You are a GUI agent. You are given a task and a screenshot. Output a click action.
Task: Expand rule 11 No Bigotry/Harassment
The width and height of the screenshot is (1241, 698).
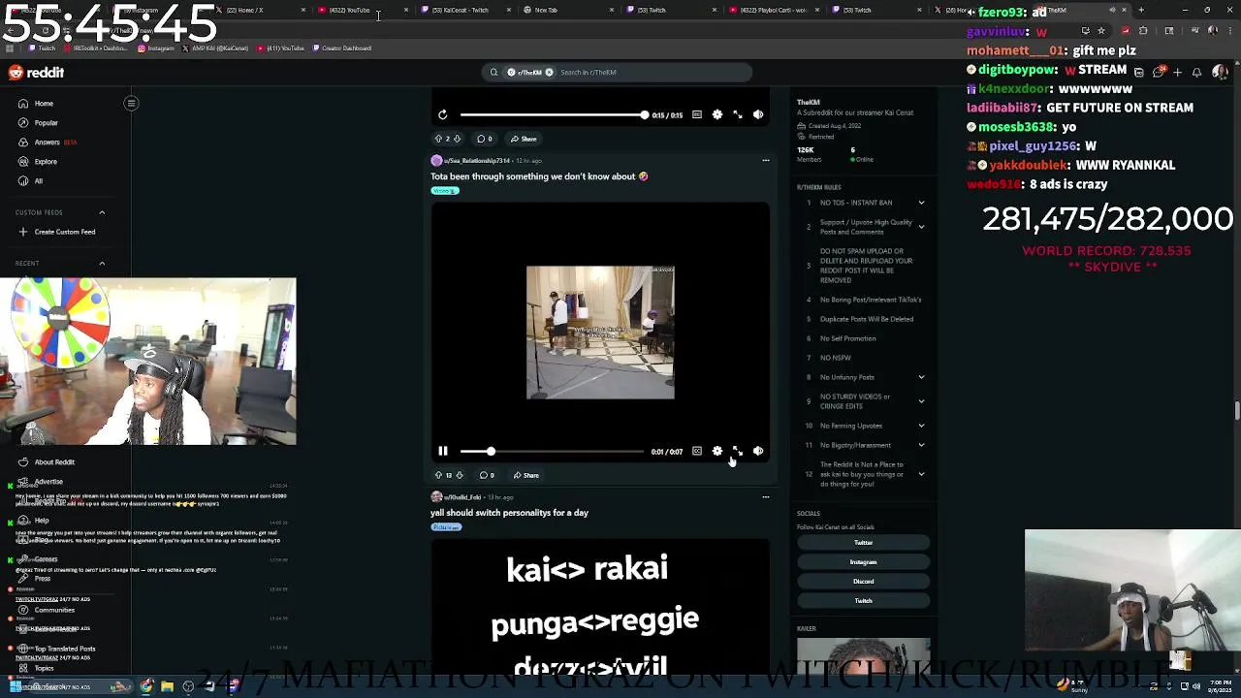(x=921, y=445)
